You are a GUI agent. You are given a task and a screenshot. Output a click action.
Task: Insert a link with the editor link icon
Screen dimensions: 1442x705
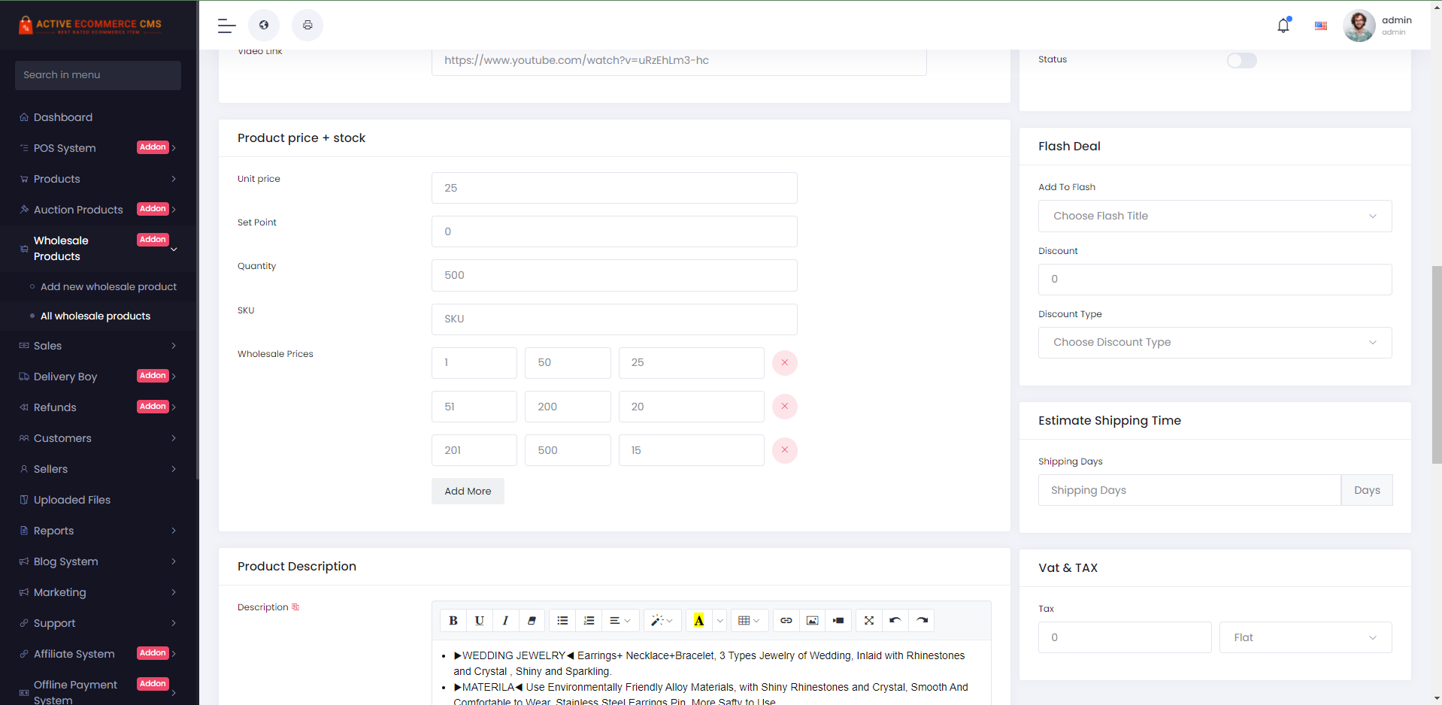tap(786, 621)
